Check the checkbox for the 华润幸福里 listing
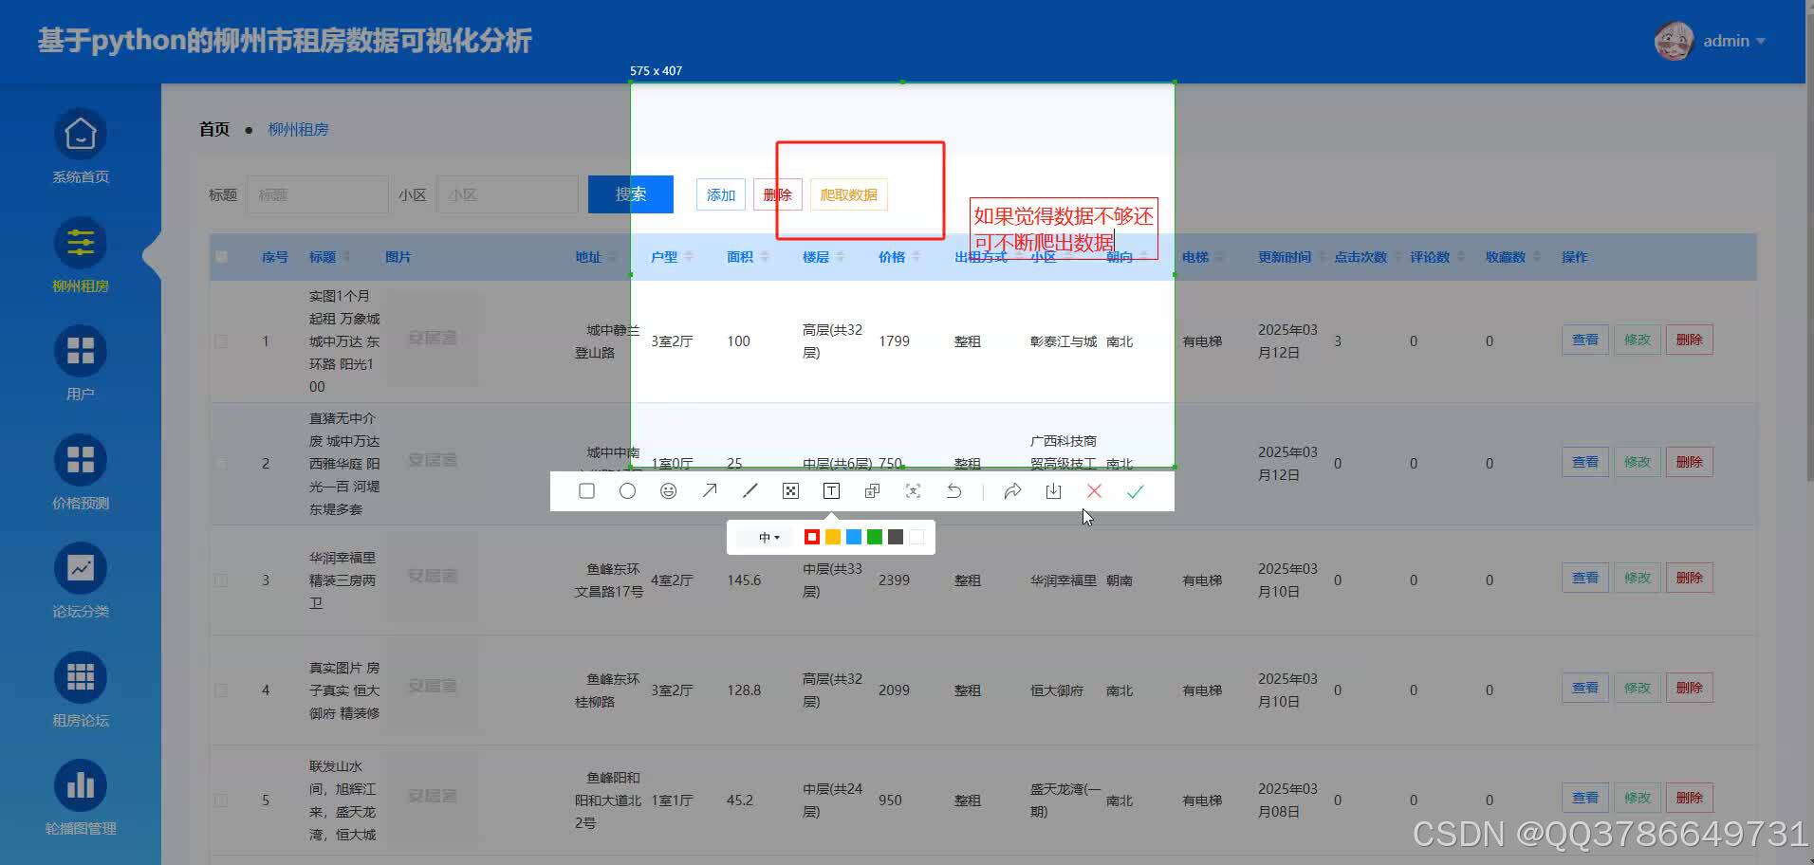The width and height of the screenshot is (1814, 865). (221, 580)
